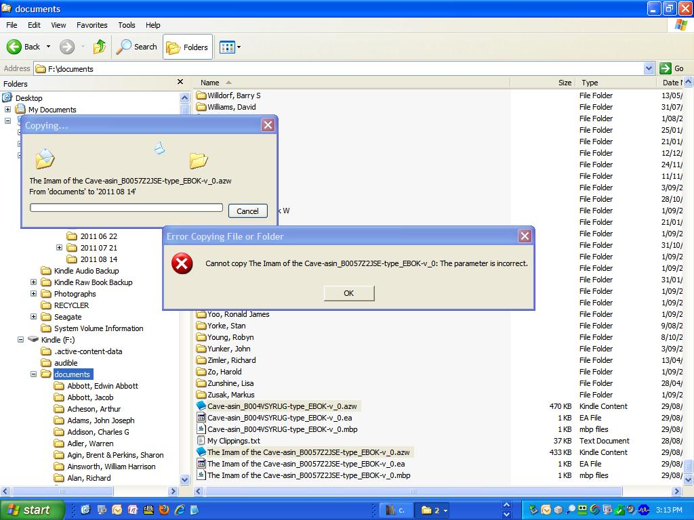694x520 pixels.
Task: Open the Tools menu
Action: [x=127, y=25]
